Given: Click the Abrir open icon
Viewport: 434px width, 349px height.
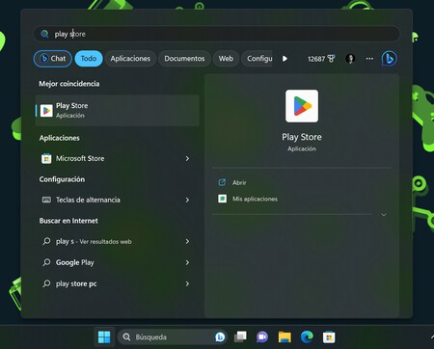Looking at the screenshot, I should (222, 182).
